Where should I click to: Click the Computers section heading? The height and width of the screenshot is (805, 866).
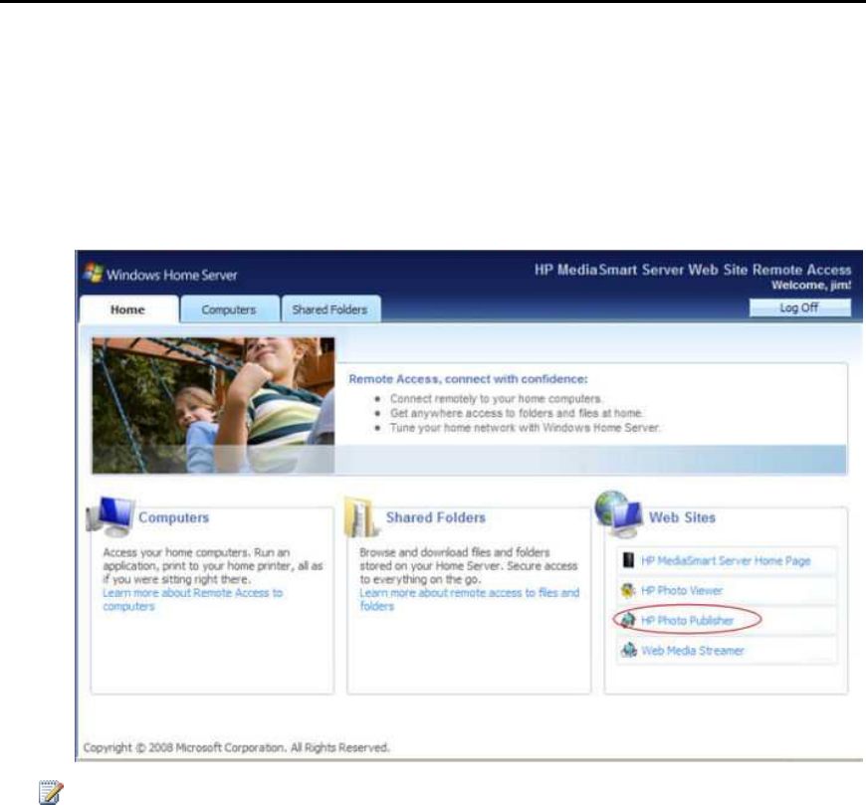coord(174,517)
